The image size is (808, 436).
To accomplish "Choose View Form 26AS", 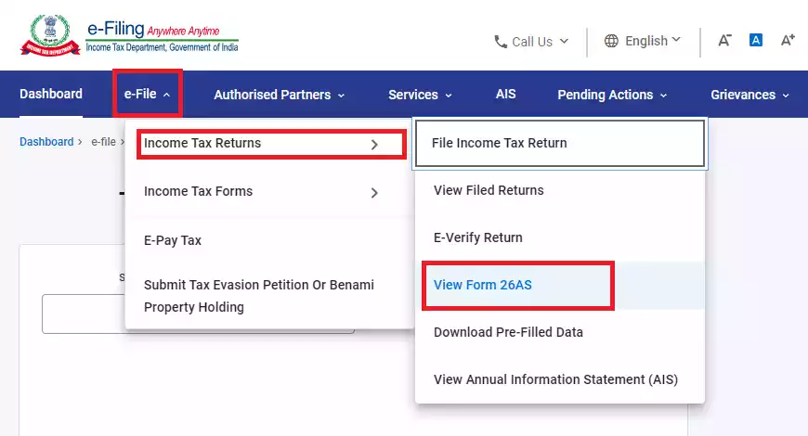I will [x=482, y=285].
